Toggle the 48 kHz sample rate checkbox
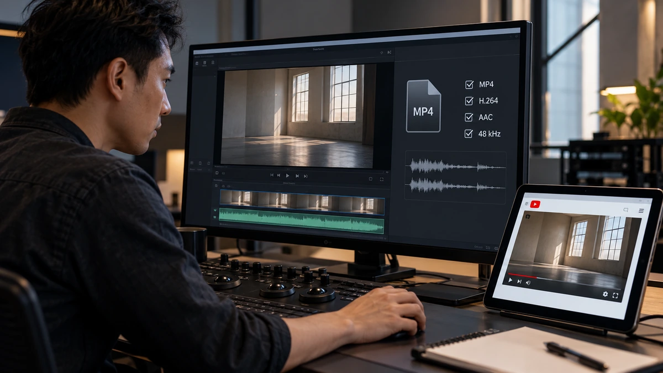This screenshot has width=663, height=373. coord(469,133)
